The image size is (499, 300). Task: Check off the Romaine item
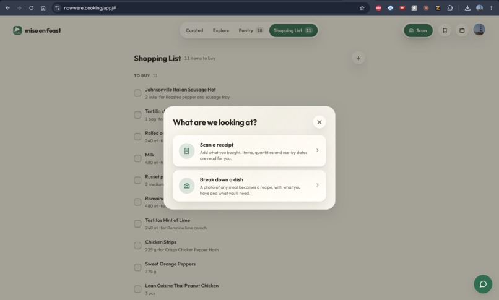137,202
